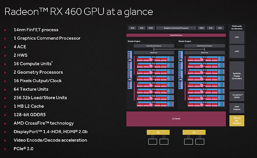Viewport: 257px width, 158px height.
Task: Select the DMA Engines block
Action: coord(237,108)
